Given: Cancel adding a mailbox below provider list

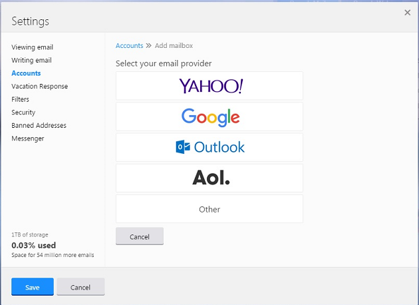Looking at the screenshot, I should tap(140, 236).
